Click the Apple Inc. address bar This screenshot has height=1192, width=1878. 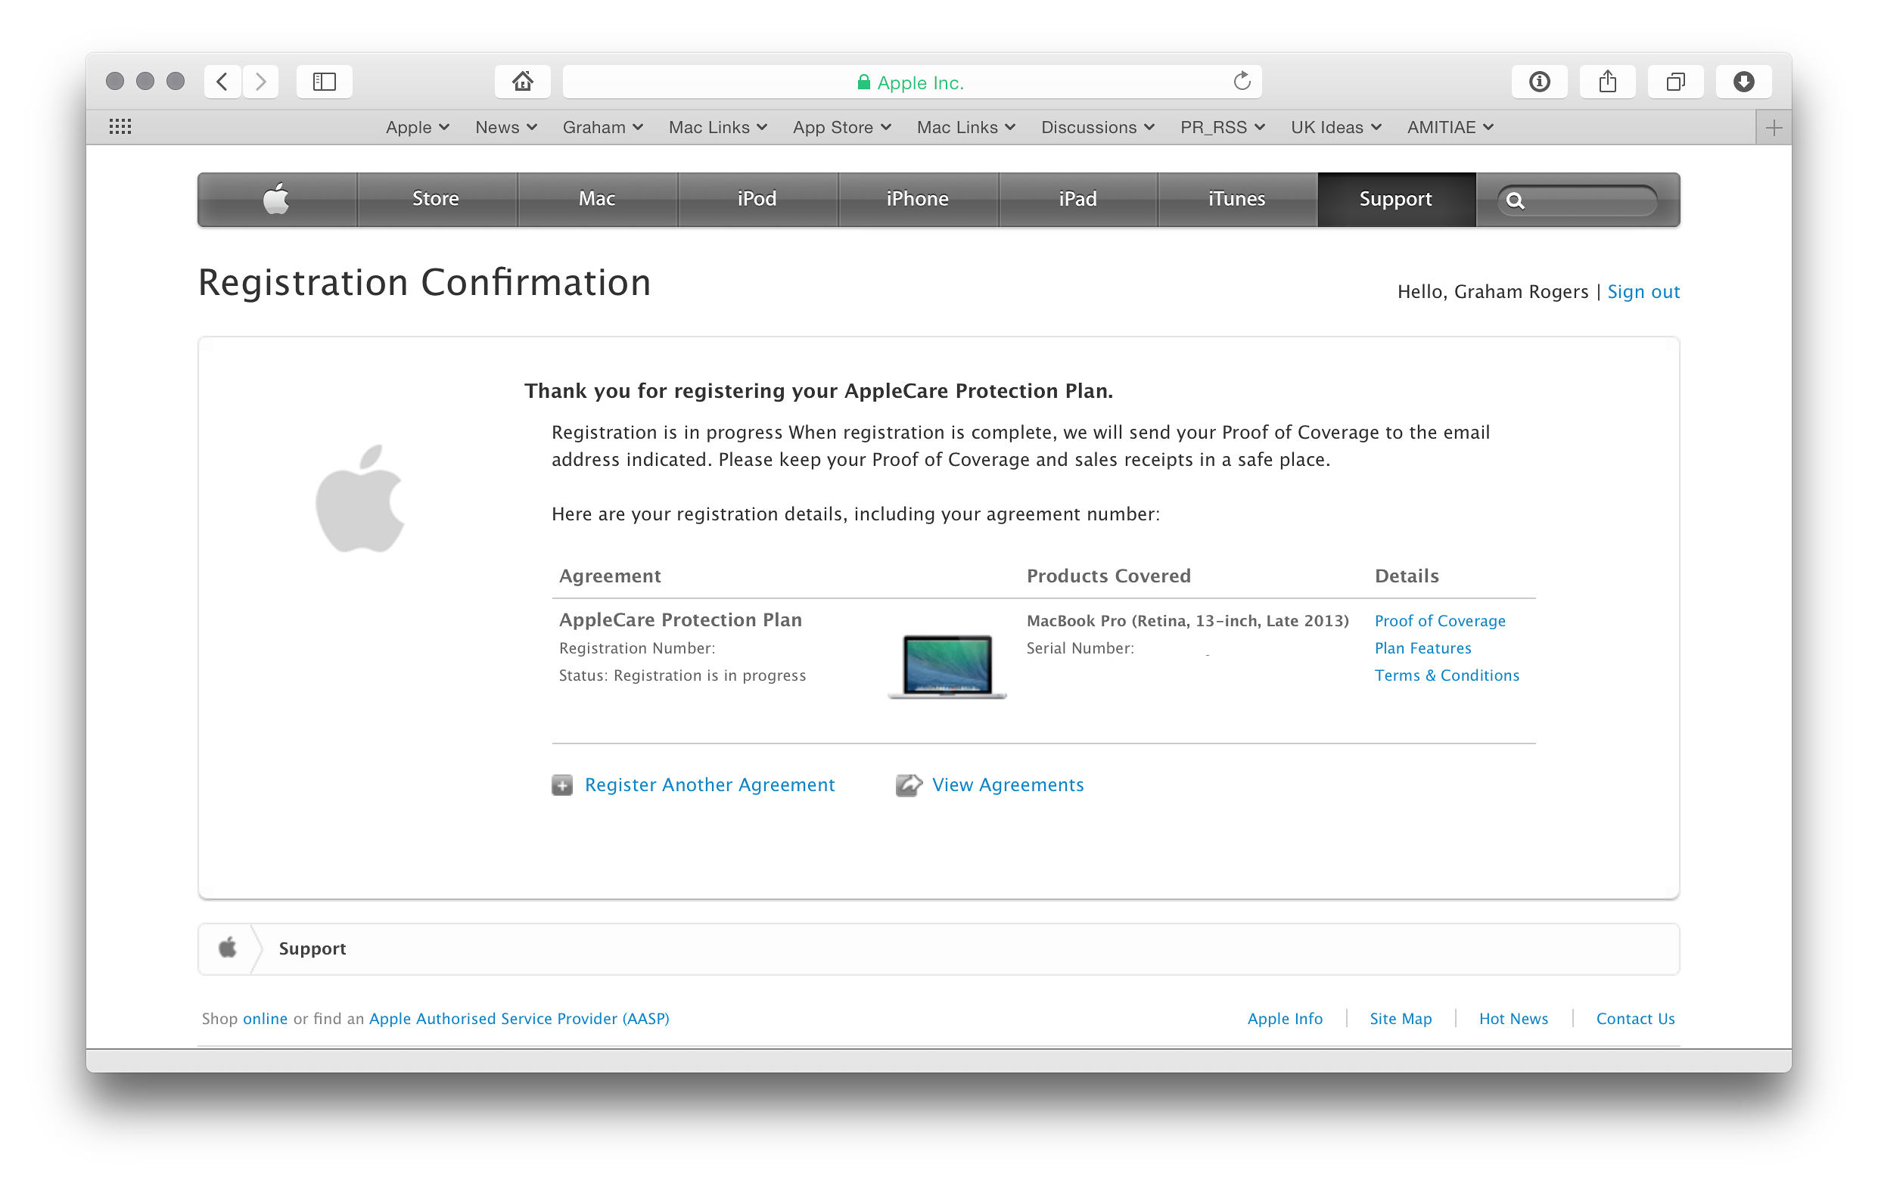point(912,82)
